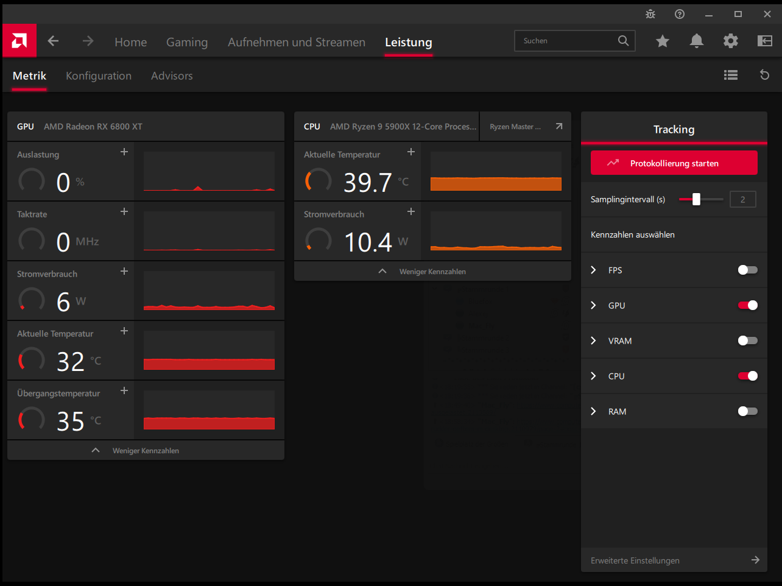782x586 pixels.
Task: Open Ryzen Master button
Action: [525, 127]
